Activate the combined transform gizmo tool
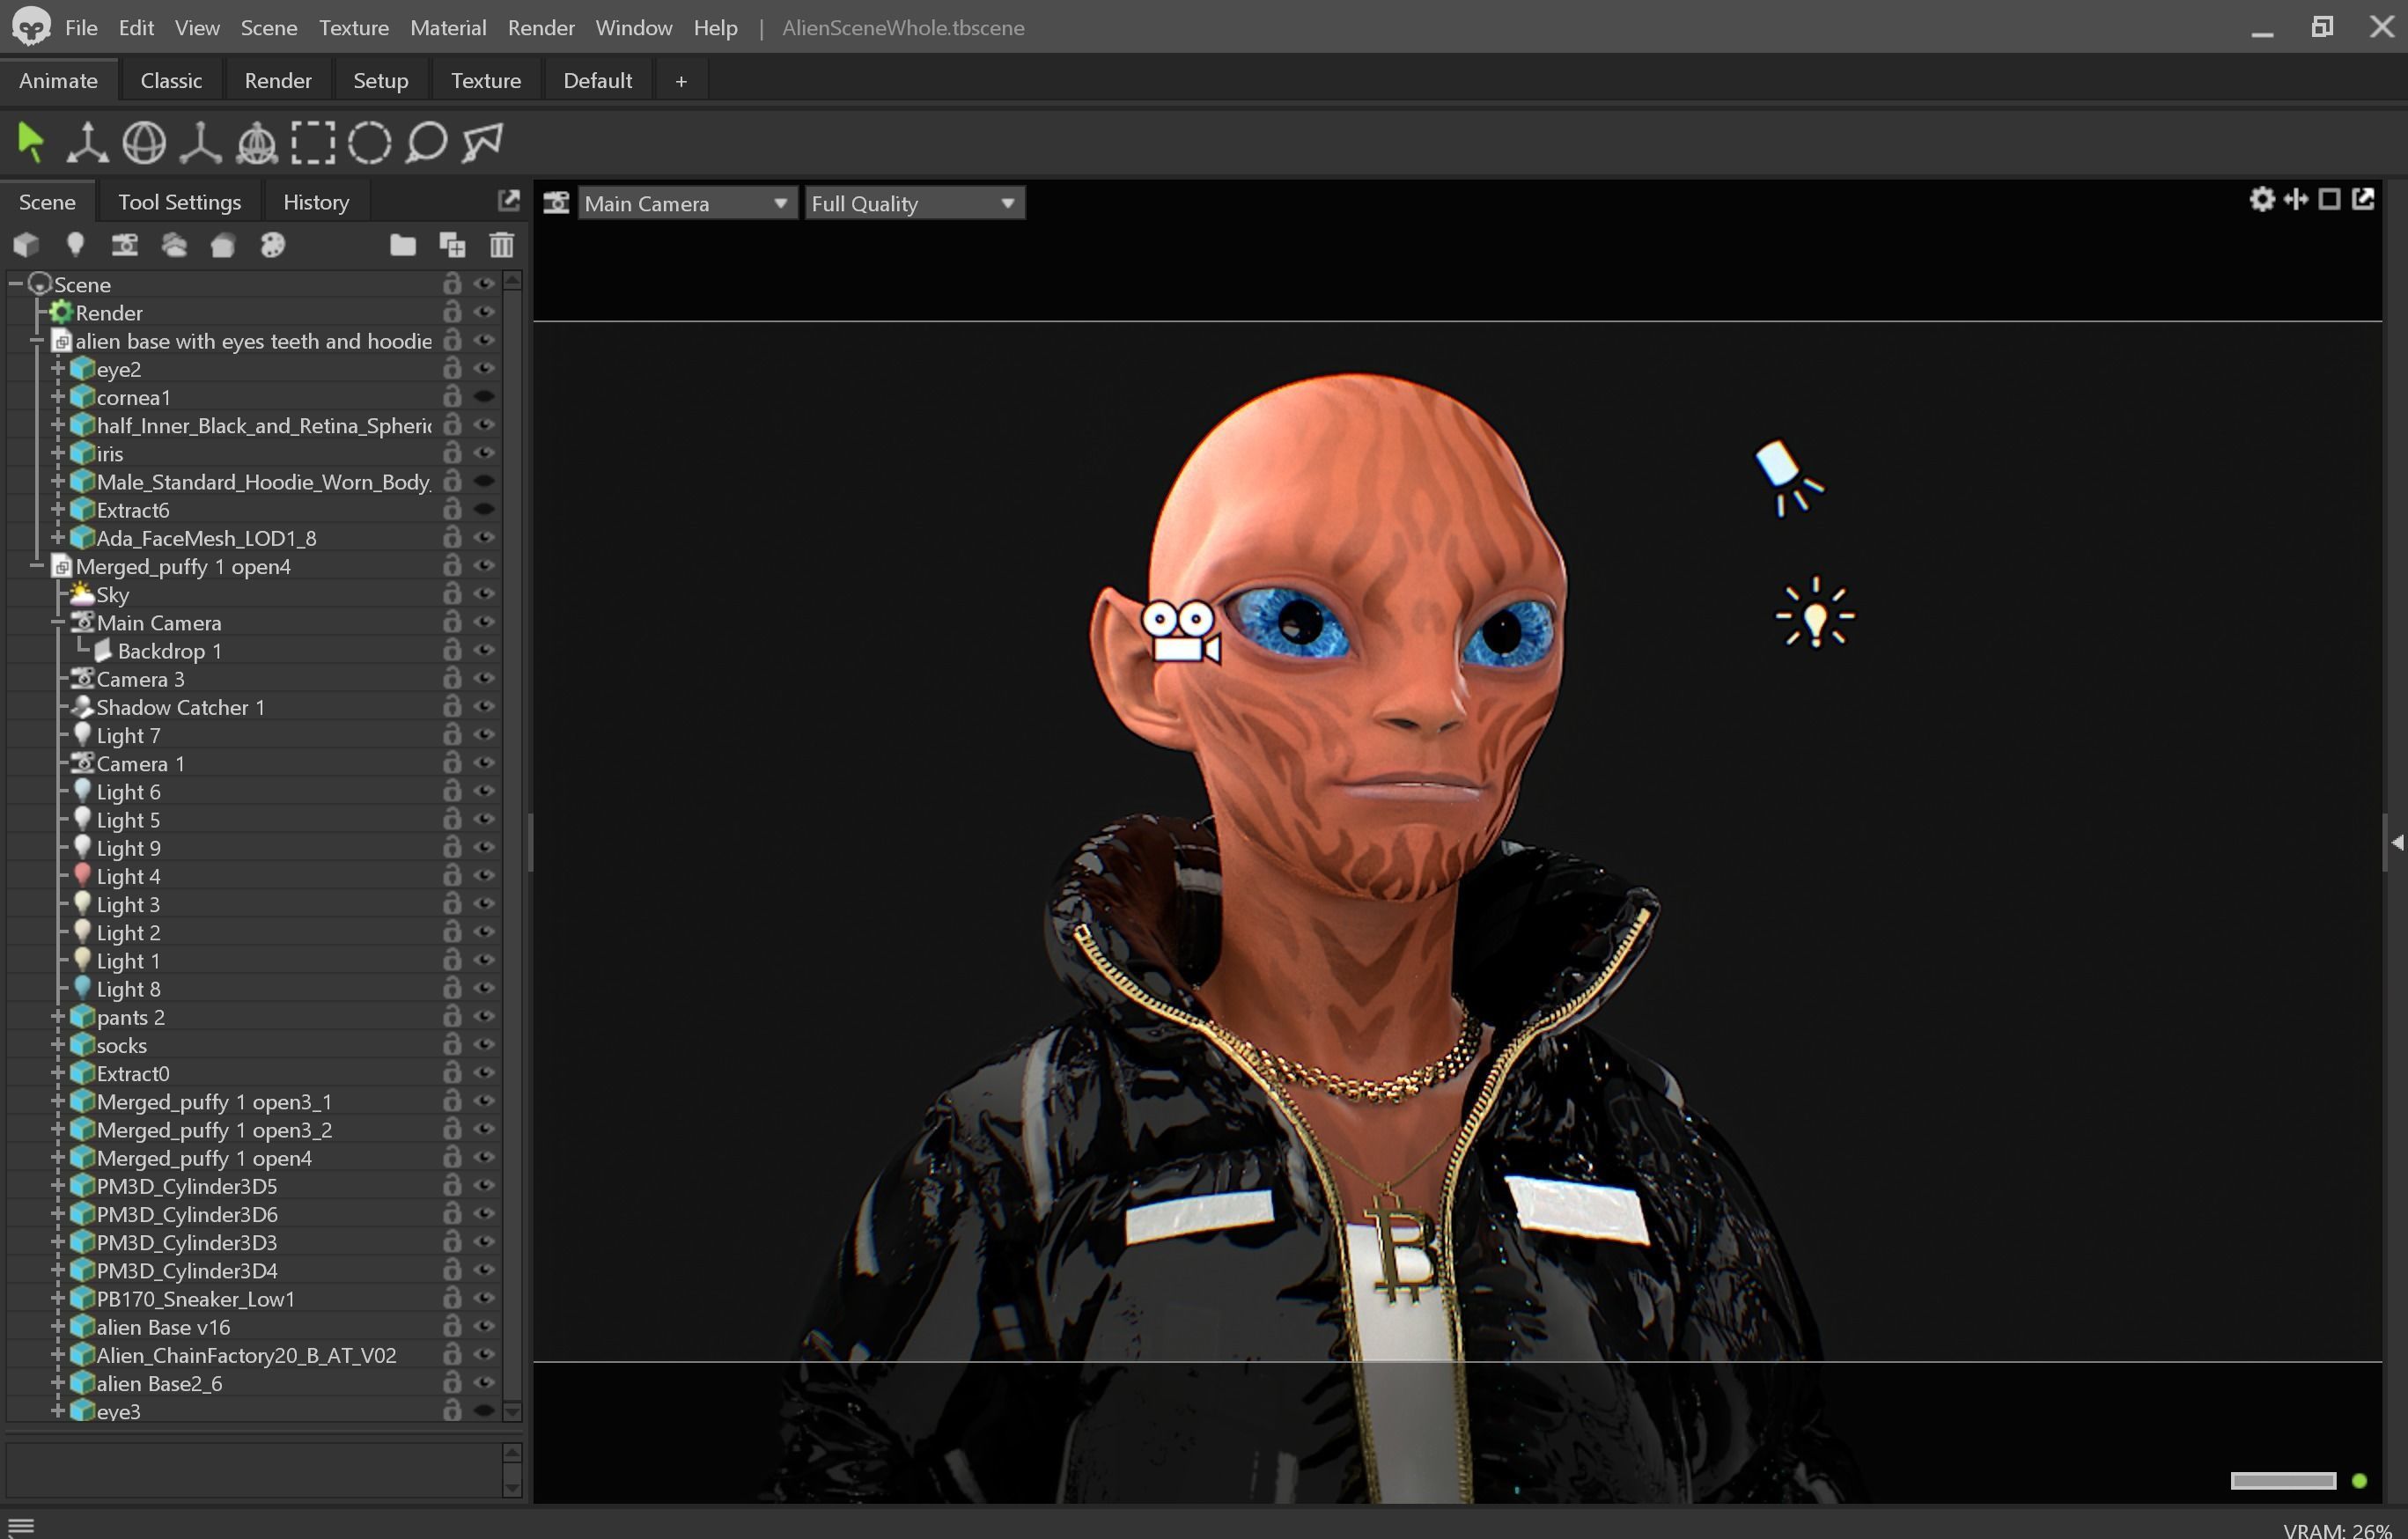Image resolution: width=2408 pixels, height=1539 pixels. pyautogui.click(x=256, y=142)
